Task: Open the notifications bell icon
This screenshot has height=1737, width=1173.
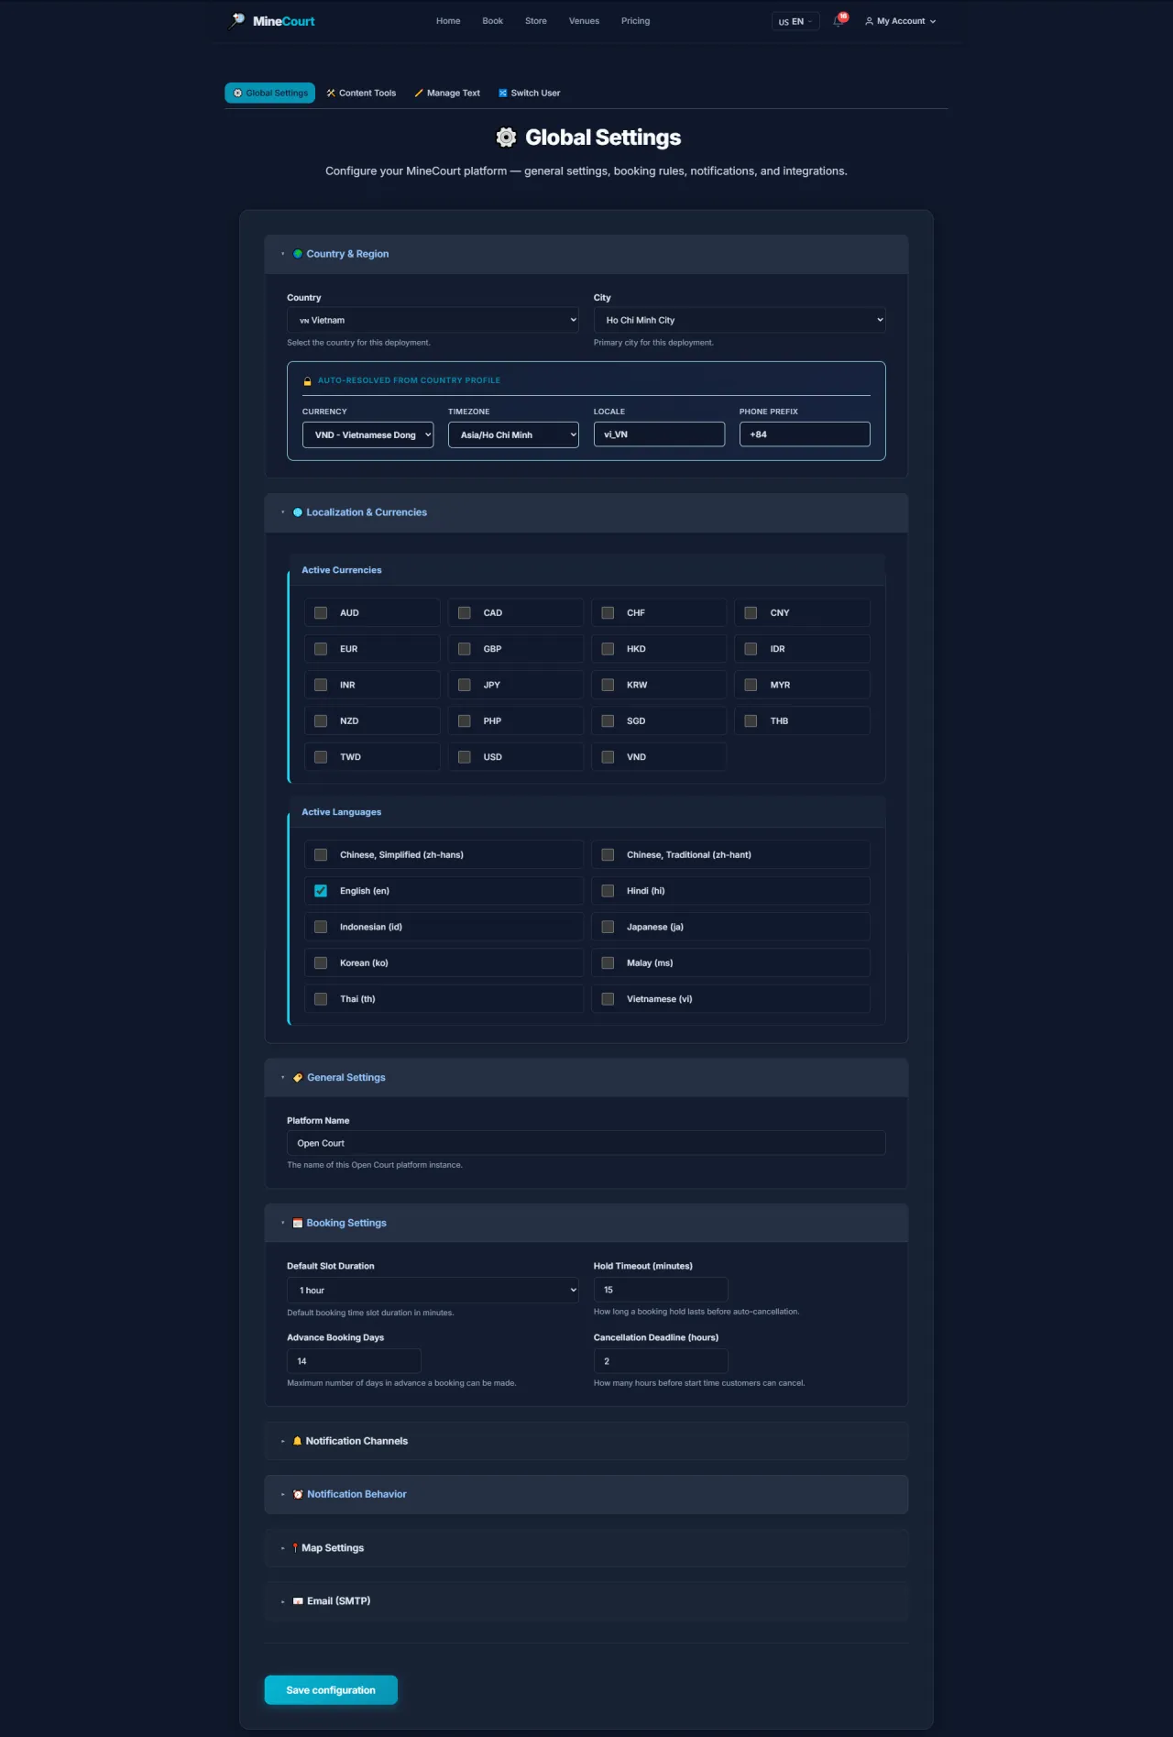Action: pos(839,21)
